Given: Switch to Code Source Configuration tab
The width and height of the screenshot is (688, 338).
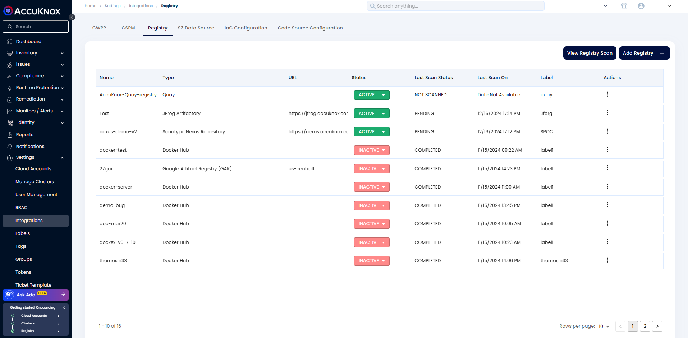Looking at the screenshot, I should [310, 28].
